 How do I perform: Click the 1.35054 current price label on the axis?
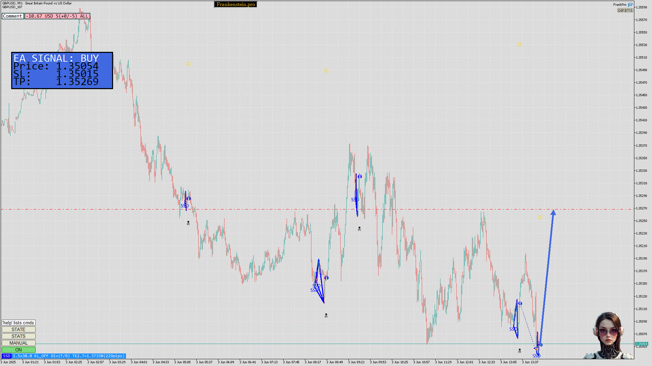(641, 344)
